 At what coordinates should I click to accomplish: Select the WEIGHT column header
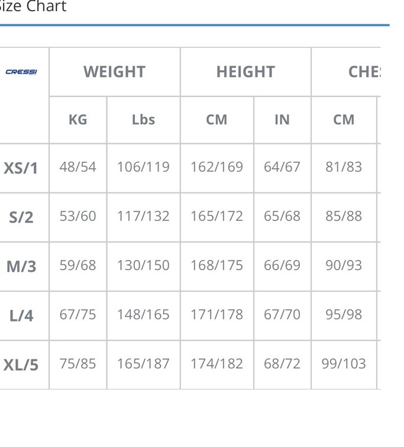coord(115,72)
